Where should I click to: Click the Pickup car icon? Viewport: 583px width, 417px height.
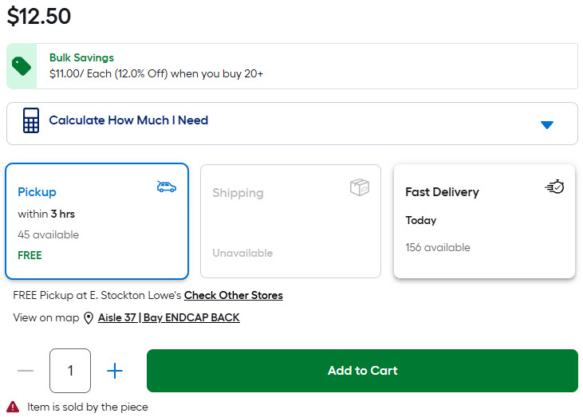pos(166,187)
